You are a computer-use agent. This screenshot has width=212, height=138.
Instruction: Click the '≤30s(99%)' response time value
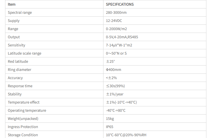point(115,86)
